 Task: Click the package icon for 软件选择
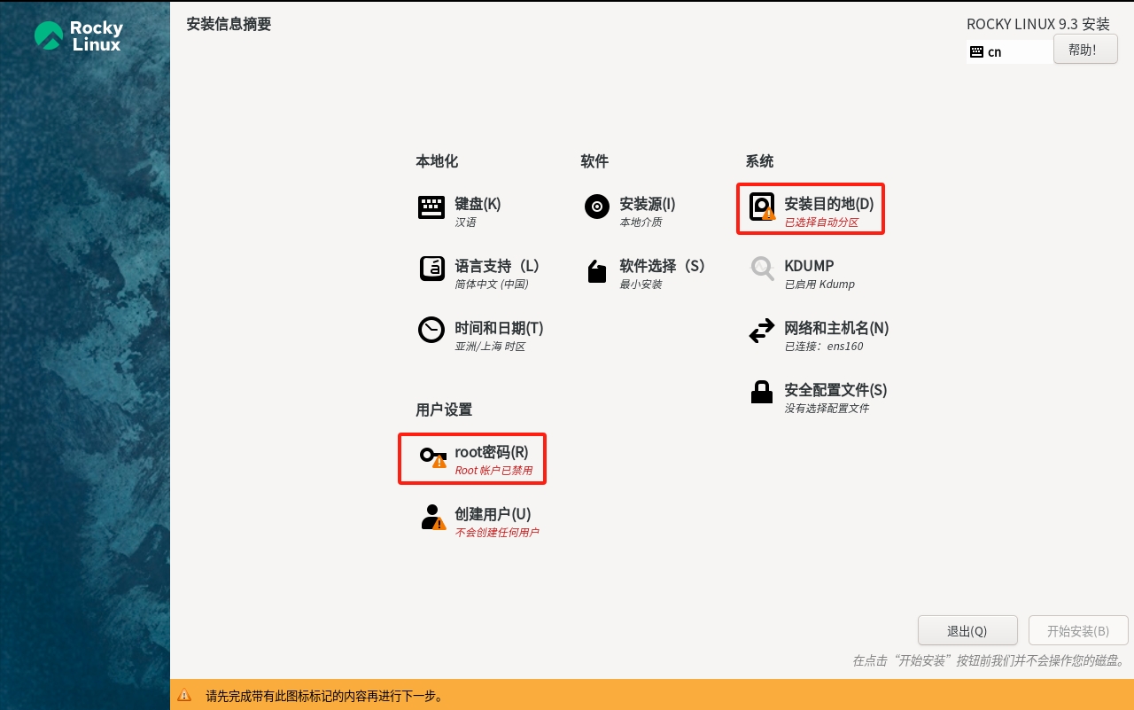597,269
